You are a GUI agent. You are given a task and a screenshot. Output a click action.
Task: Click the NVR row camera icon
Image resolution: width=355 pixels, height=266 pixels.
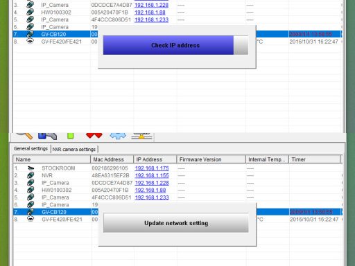(31, 175)
